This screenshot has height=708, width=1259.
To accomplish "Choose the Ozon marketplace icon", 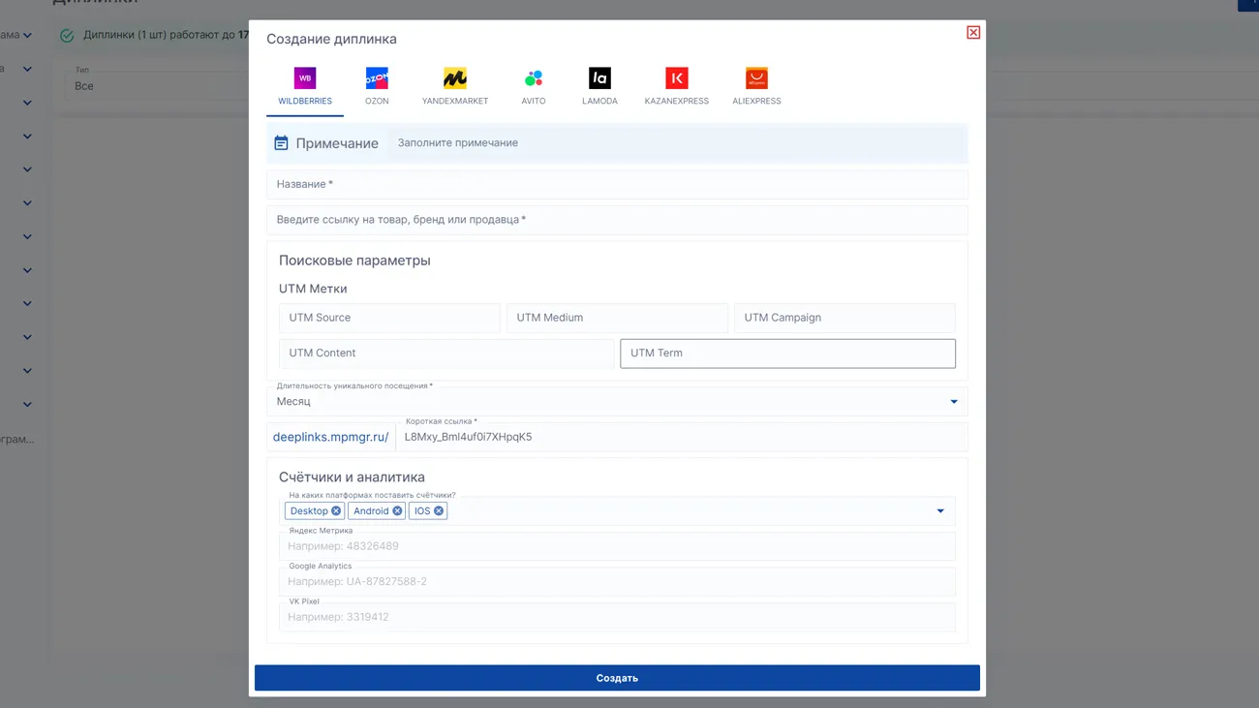I will click(377, 78).
